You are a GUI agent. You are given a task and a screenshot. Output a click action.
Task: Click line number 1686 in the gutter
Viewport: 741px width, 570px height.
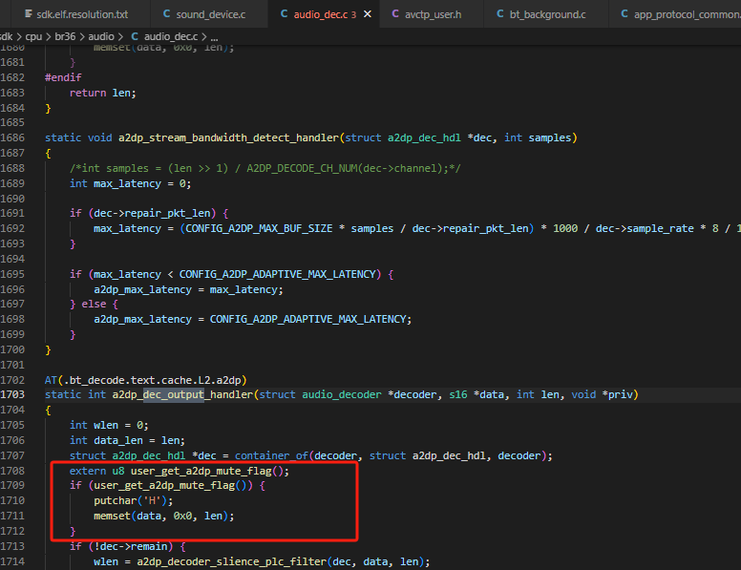click(12, 138)
